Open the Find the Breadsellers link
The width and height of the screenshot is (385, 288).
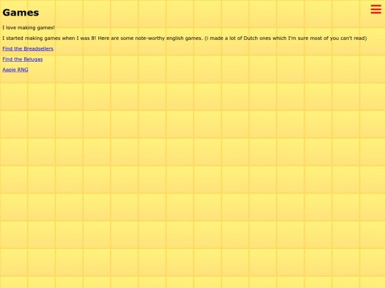pyautogui.click(x=28, y=49)
